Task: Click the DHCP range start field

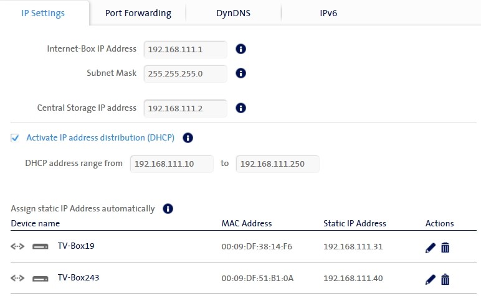Action: tap(171, 164)
